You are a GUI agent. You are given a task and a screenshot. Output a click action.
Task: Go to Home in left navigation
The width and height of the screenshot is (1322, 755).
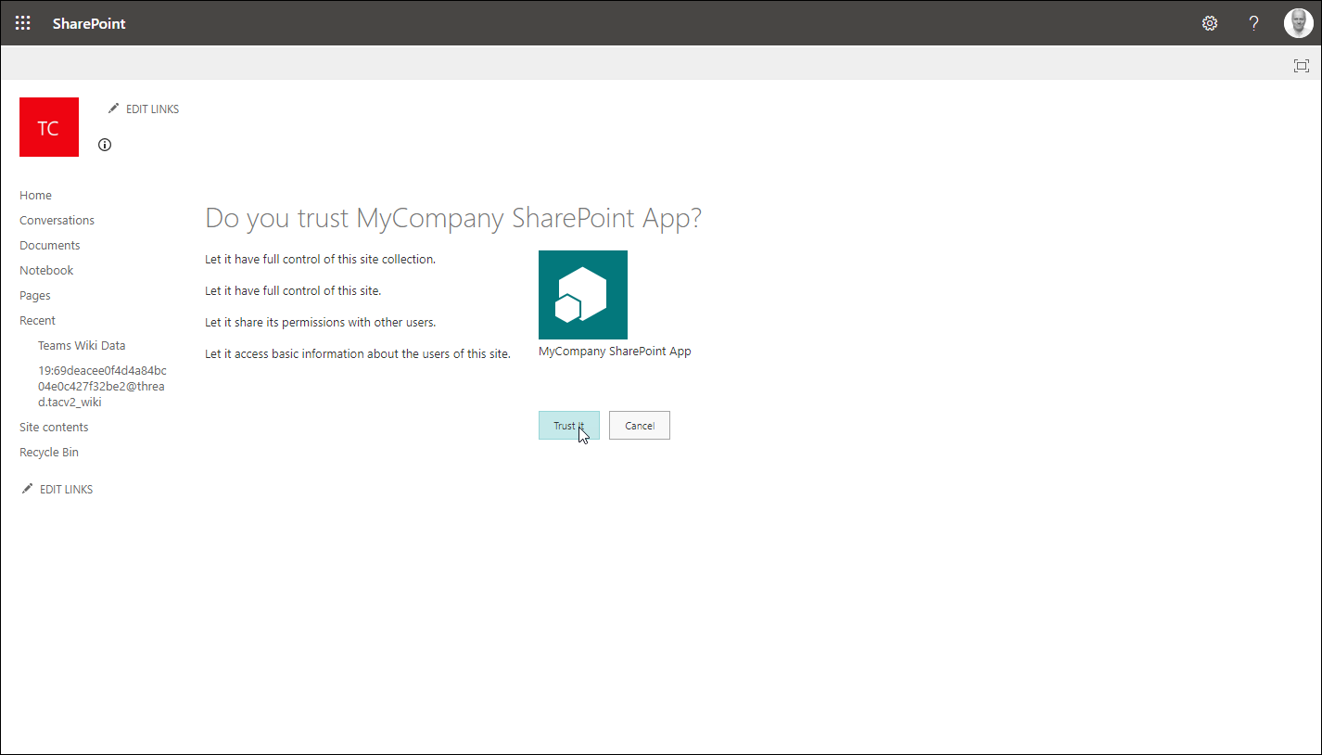tap(35, 196)
